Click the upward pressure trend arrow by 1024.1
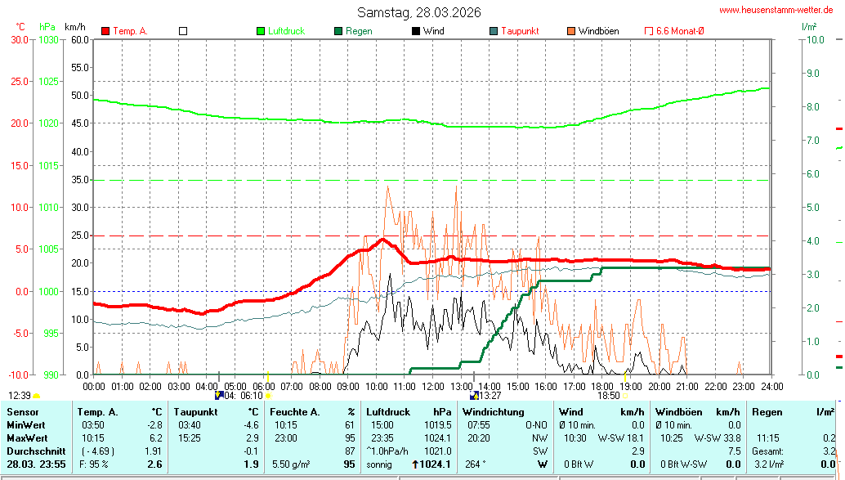Viewport: 845px width, 480px height. point(415,464)
